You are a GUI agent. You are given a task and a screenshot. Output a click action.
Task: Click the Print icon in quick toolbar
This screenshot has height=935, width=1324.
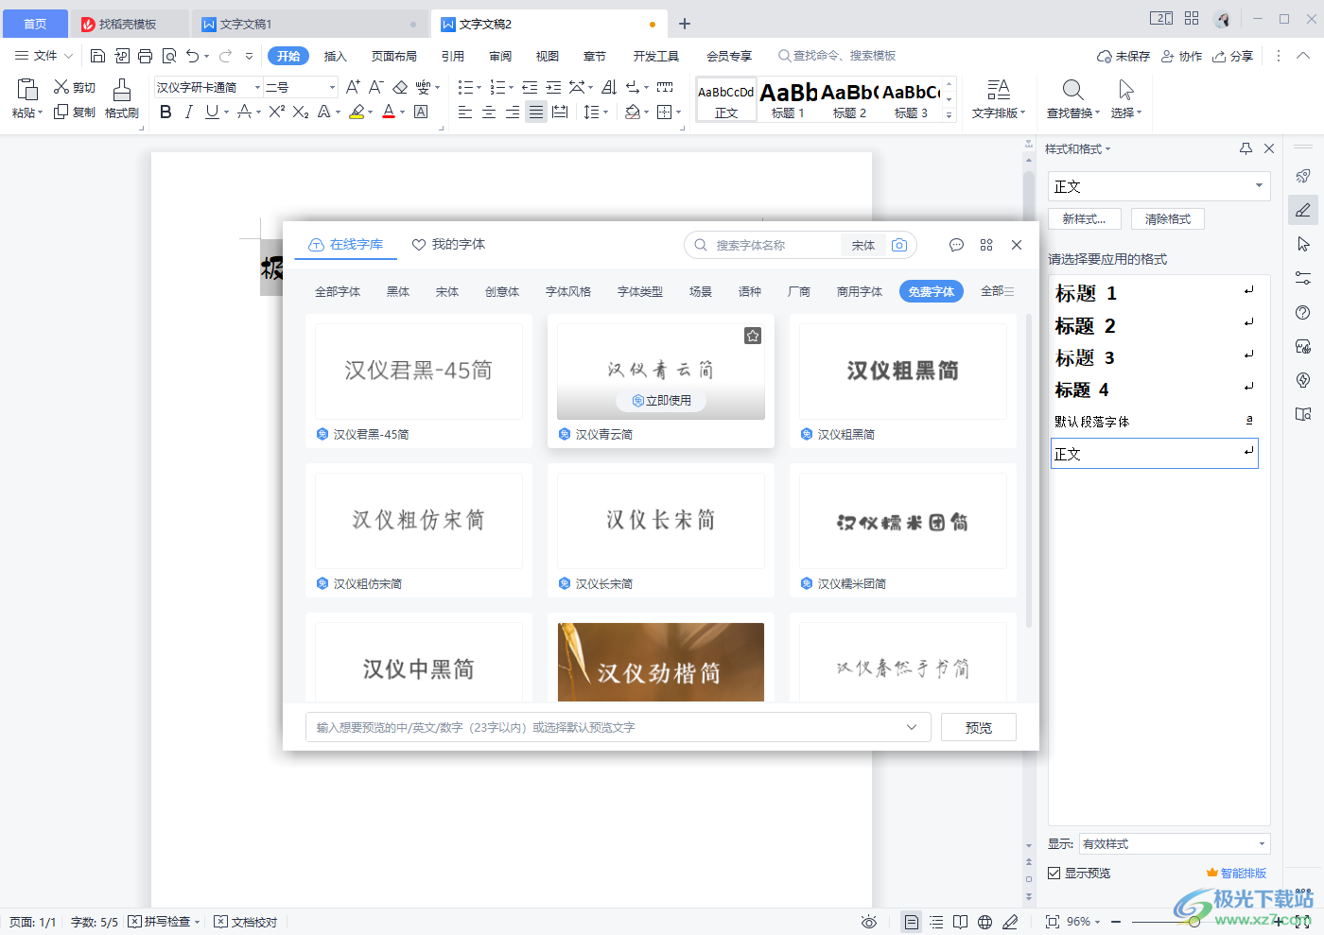145,56
